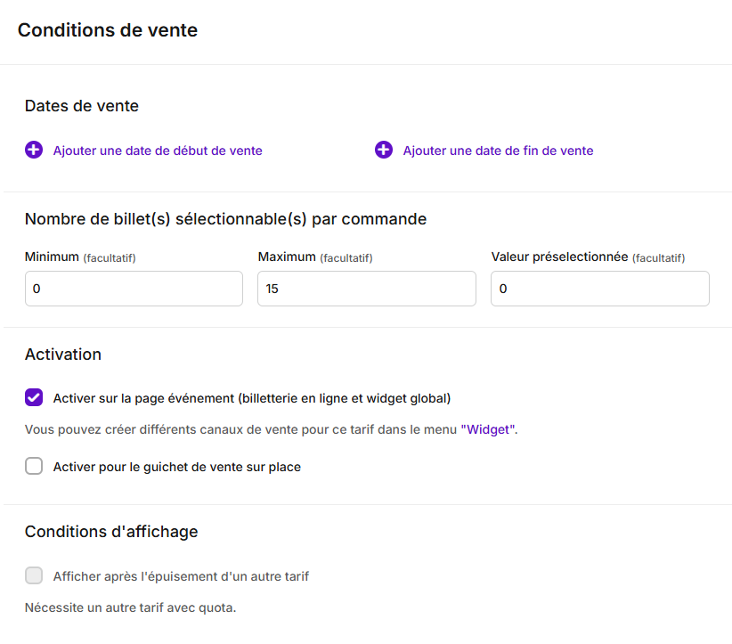Focus the Minimum tickets input field
The image size is (732, 644).
tap(134, 289)
